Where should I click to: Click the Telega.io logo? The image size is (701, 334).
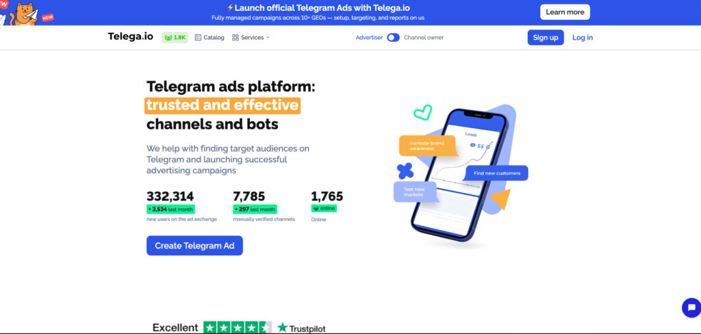tap(130, 37)
